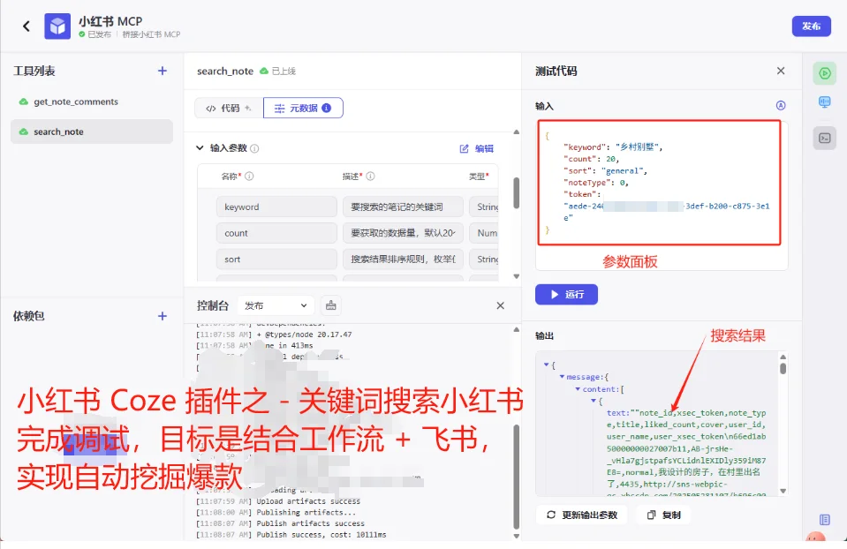Click 更新输出参数 button
847x549 pixels.
click(x=582, y=515)
